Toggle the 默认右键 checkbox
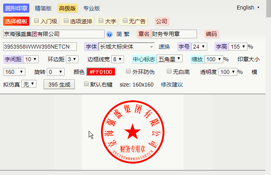The image size is (271, 175). click(x=86, y=84)
